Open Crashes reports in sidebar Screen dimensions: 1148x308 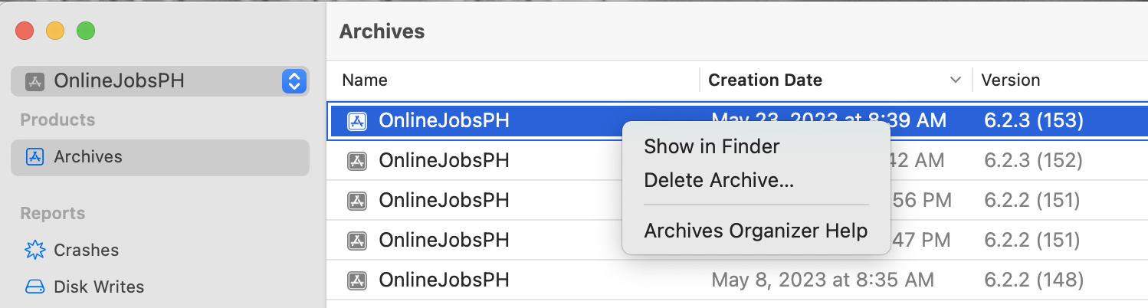click(x=86, y=251)
